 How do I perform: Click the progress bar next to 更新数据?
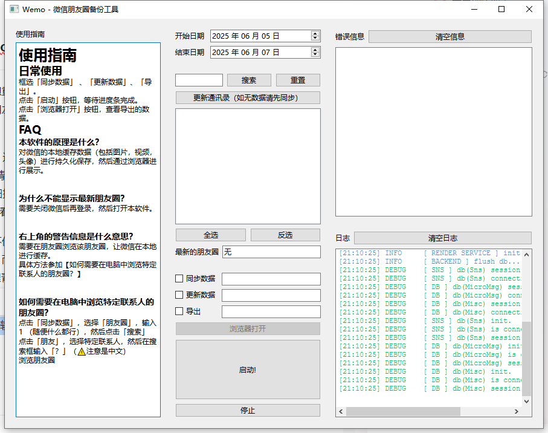(x=271, y=295)
